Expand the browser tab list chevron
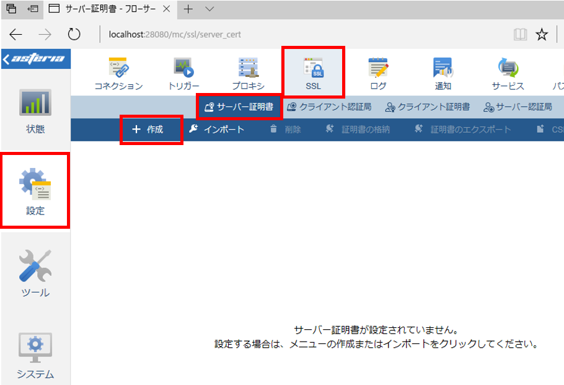The width and height of the screenshot is (564, 385). coord(209,9)
